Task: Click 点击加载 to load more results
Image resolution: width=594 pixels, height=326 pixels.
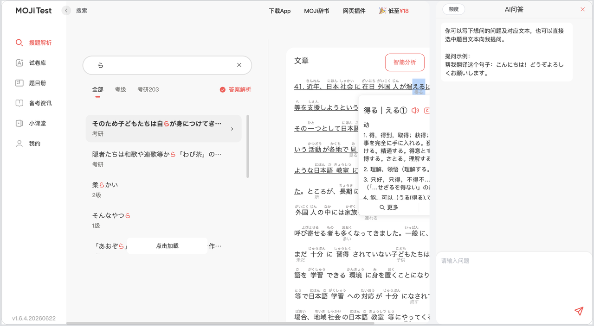Action: (x=167, y=246)
